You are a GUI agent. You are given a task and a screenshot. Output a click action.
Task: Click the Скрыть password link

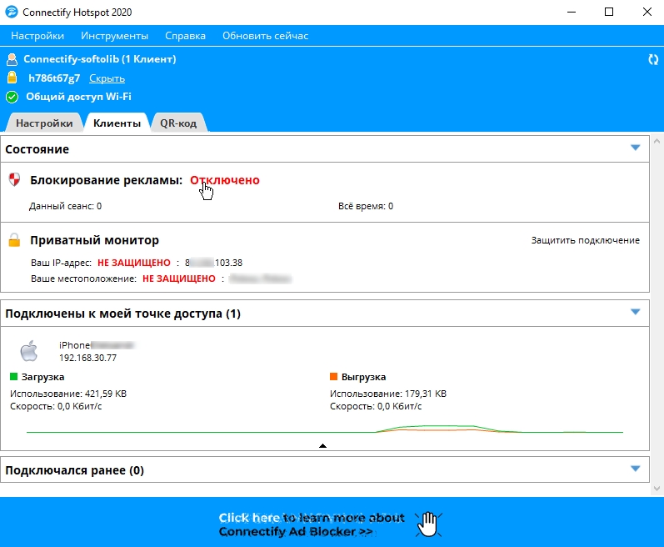(x=107, y=78)
